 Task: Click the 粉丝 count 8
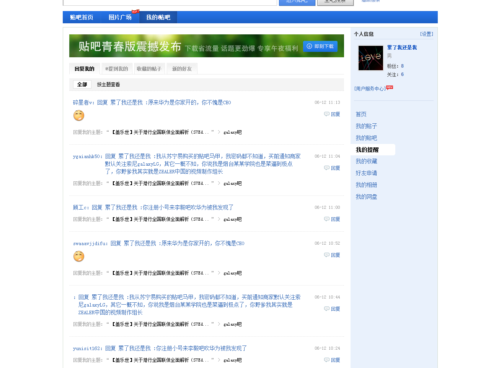coord(402,66)
